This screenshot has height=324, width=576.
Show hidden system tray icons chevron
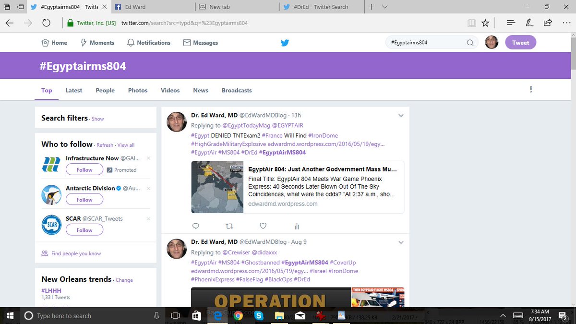click(503, 316)
